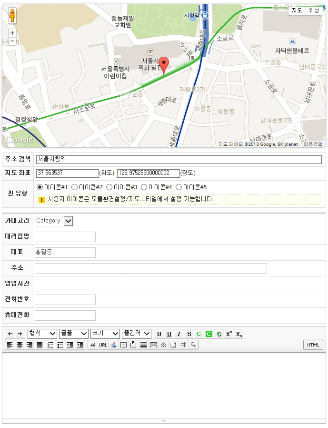
Task: Open the background color picker (highlighted C)
Action: coord(209,334)
